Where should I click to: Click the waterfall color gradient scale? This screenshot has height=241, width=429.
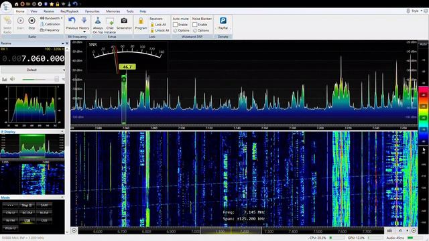pos(423,116)
